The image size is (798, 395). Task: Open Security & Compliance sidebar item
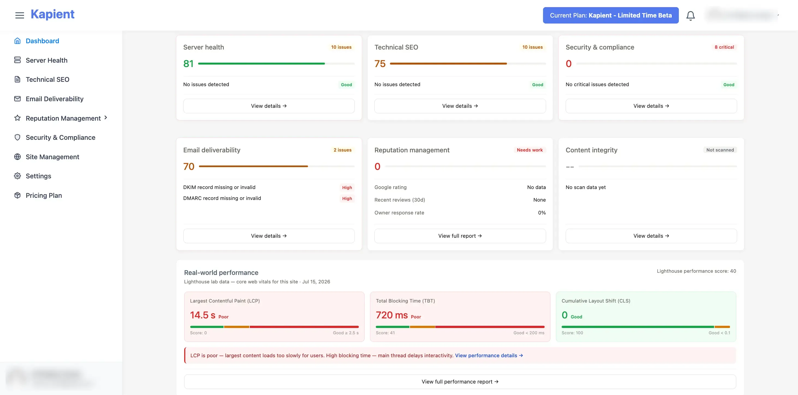(60, 137)
